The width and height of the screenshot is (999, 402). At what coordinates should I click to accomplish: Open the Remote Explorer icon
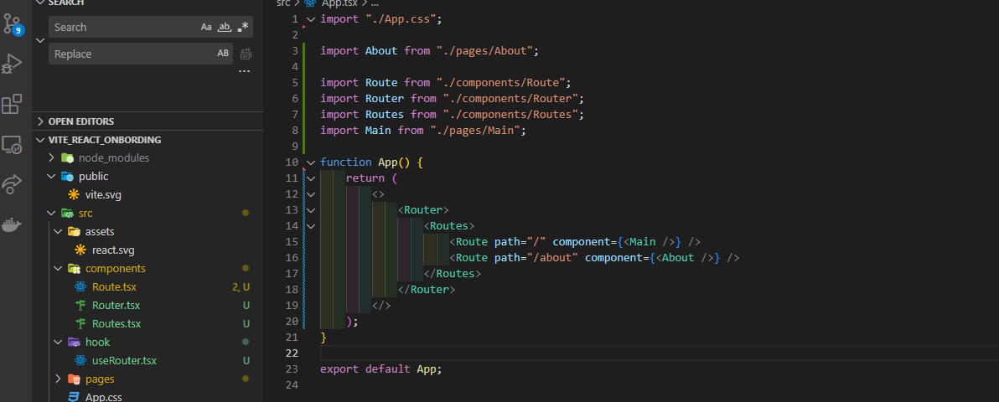[x=12, y=145]
